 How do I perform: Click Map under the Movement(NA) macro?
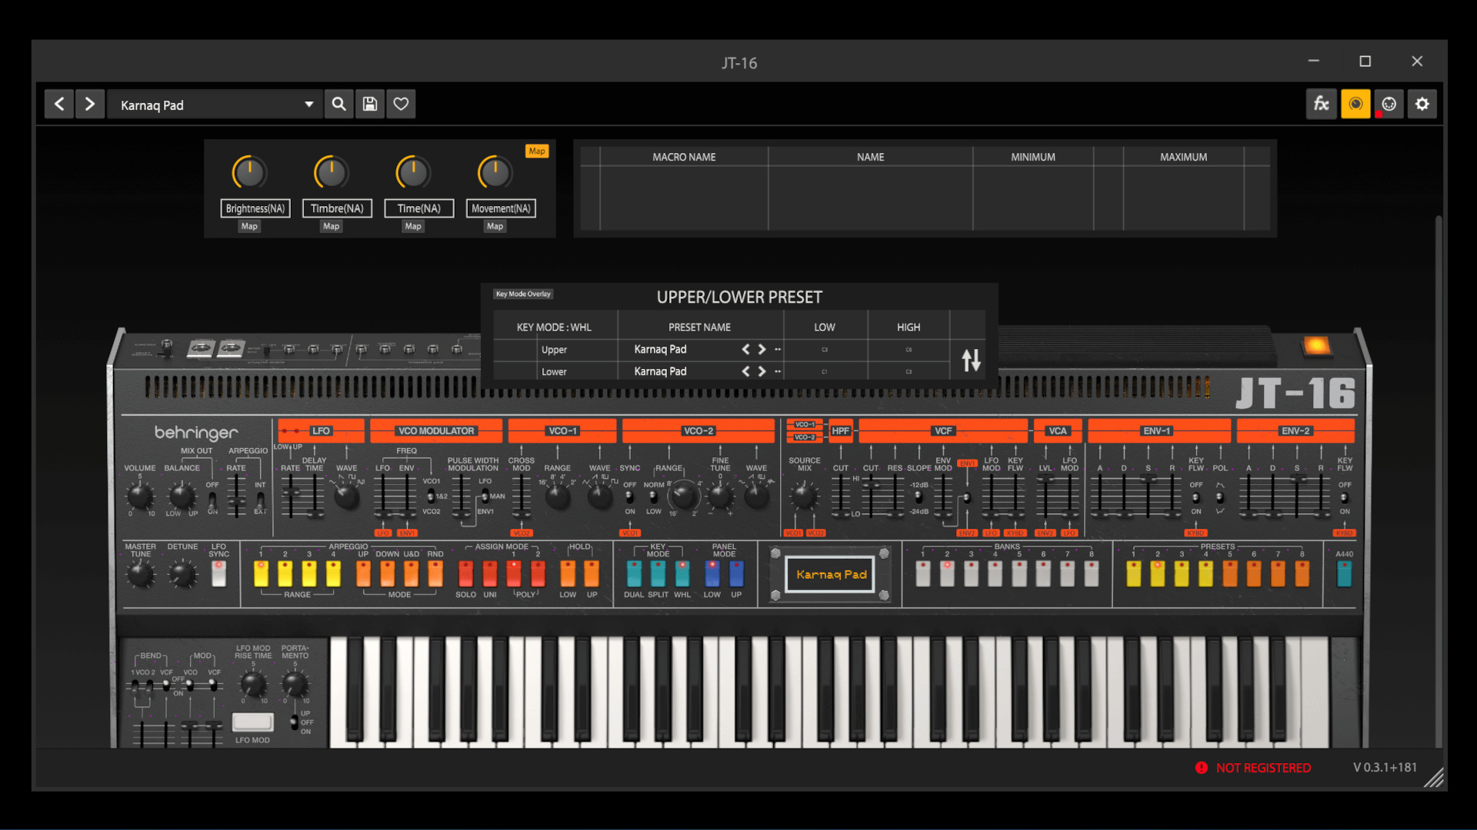pos(495,226)
